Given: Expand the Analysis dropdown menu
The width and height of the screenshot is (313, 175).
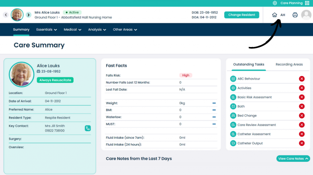Looking at the screenshot, I should click(x=97, y=30).
